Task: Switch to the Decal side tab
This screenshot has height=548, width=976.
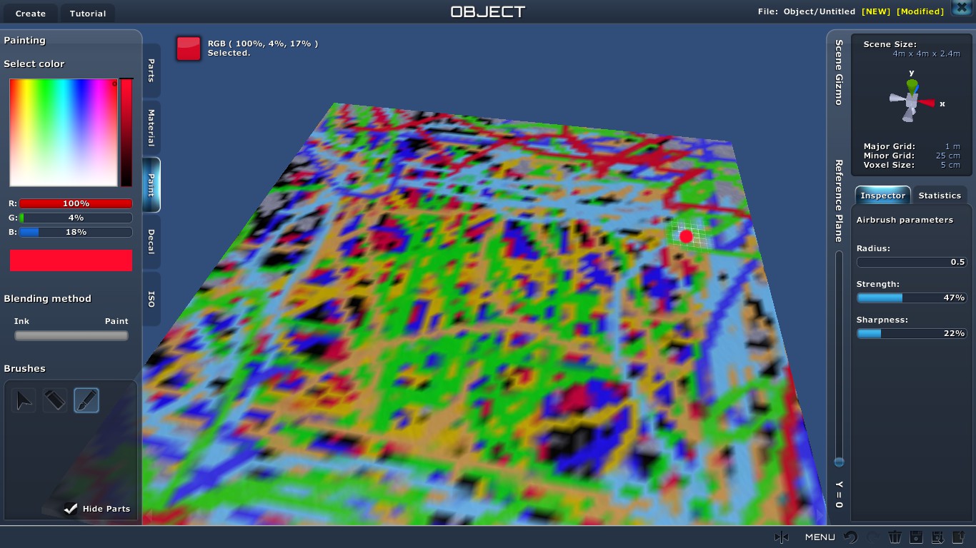Action: click(151, 242)
